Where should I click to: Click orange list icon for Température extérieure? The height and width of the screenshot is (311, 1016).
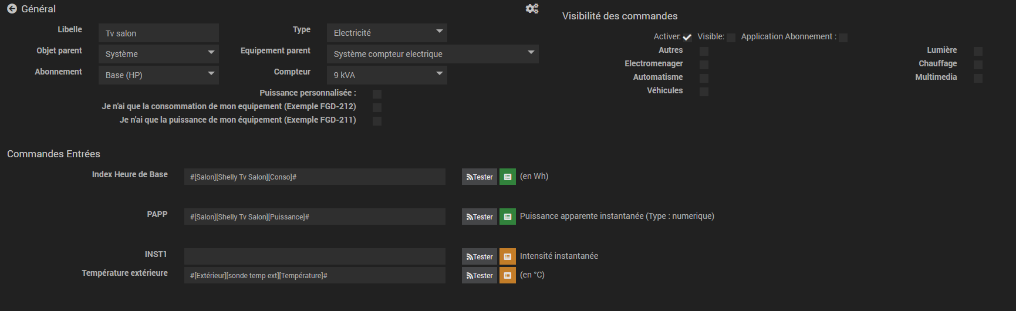point(507,275)
